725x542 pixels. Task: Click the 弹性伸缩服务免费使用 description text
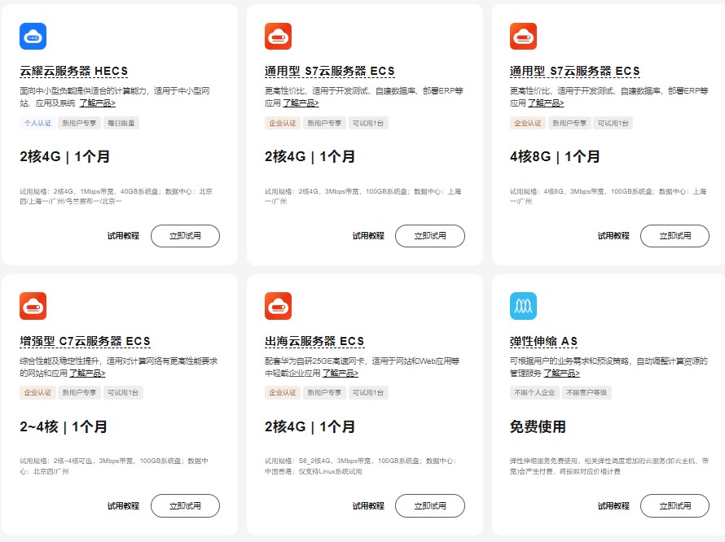pyautogui.click(x=609, y=466)
